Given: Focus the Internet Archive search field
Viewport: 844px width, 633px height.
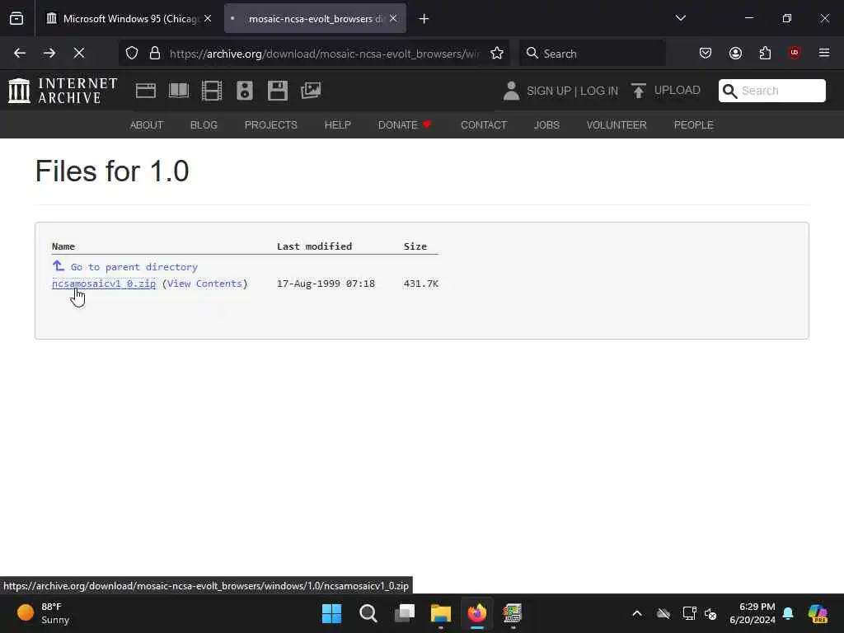Looking at the screenshot, I should pos(771,91).
